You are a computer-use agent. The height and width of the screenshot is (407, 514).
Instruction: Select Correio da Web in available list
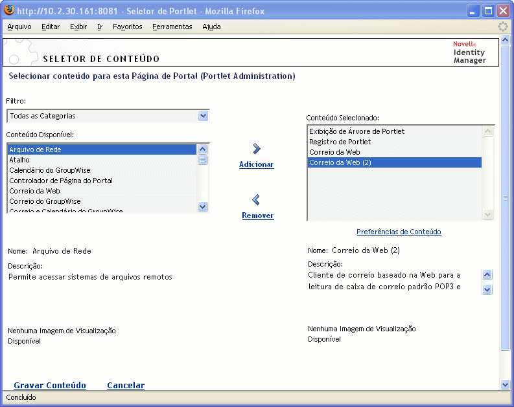click(x=102, y=191)
